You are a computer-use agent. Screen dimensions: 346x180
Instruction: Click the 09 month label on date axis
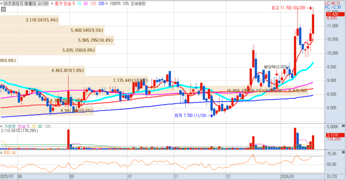click(x=72, y=177)
